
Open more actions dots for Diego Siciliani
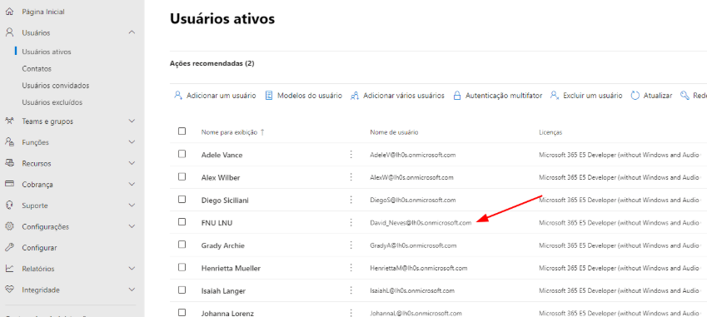(x=351, y=200)
